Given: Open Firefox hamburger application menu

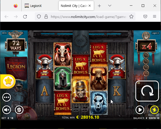Looking at the screenshot, I should pos(154,16).
